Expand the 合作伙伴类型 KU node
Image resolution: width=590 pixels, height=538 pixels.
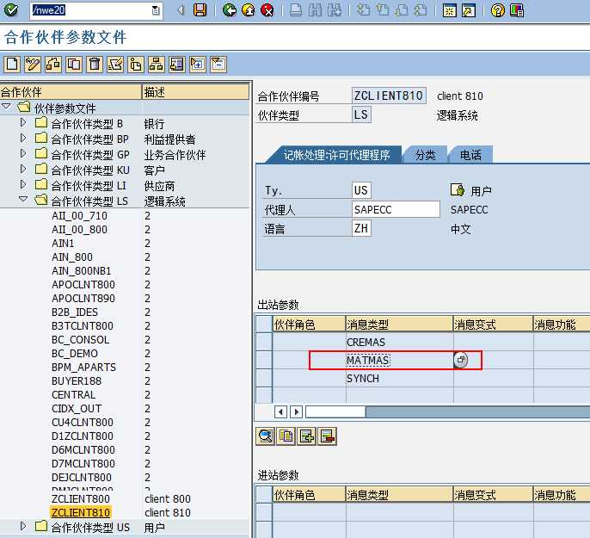click(23, 169)
